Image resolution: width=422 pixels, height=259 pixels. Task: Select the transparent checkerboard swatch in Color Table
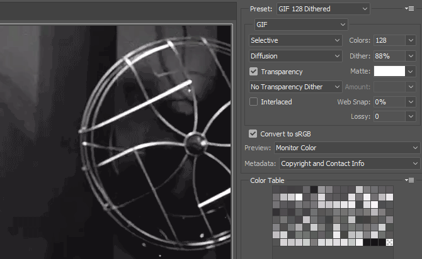[x=389, y=243]
